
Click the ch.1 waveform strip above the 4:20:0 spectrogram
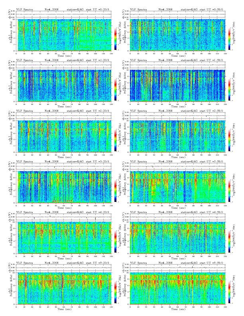coord(64,217)
